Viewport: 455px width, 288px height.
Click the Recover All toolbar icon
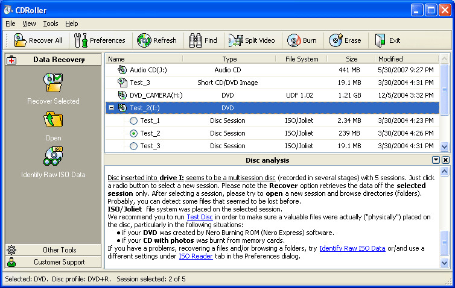[20, 40]
